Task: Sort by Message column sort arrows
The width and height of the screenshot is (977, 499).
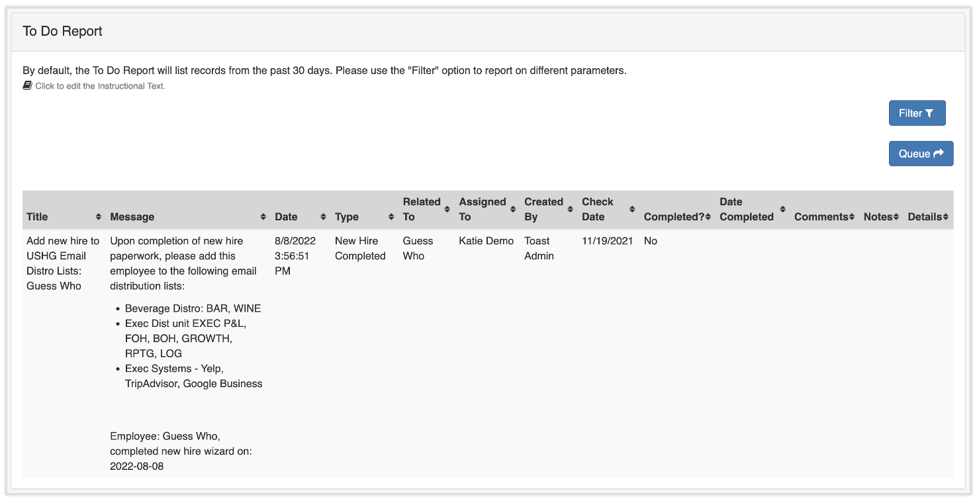Action: (263, 217)
